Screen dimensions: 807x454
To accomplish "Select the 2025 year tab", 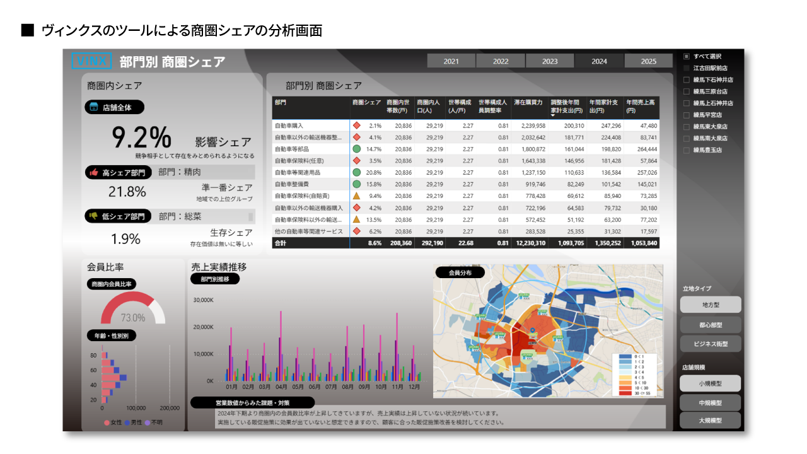I will pyautogui.click(x=649, y=61).
